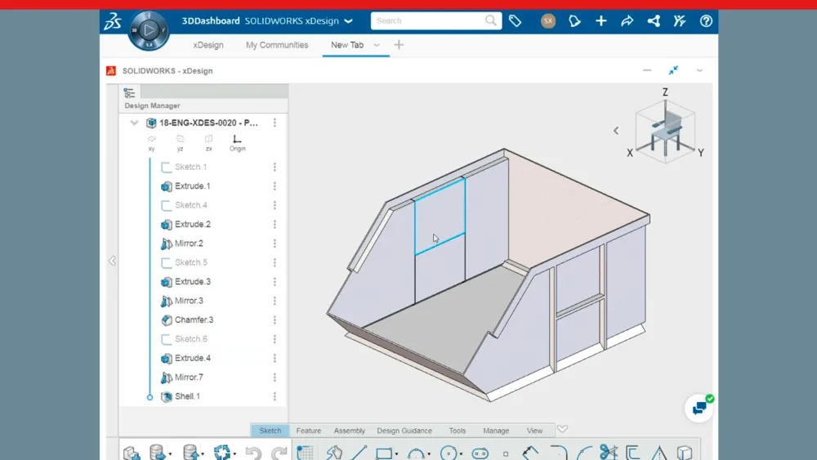Viewport: 817px width, 460px height.
Task: Select Mirror.7 feature
Action: coord(189,377)
